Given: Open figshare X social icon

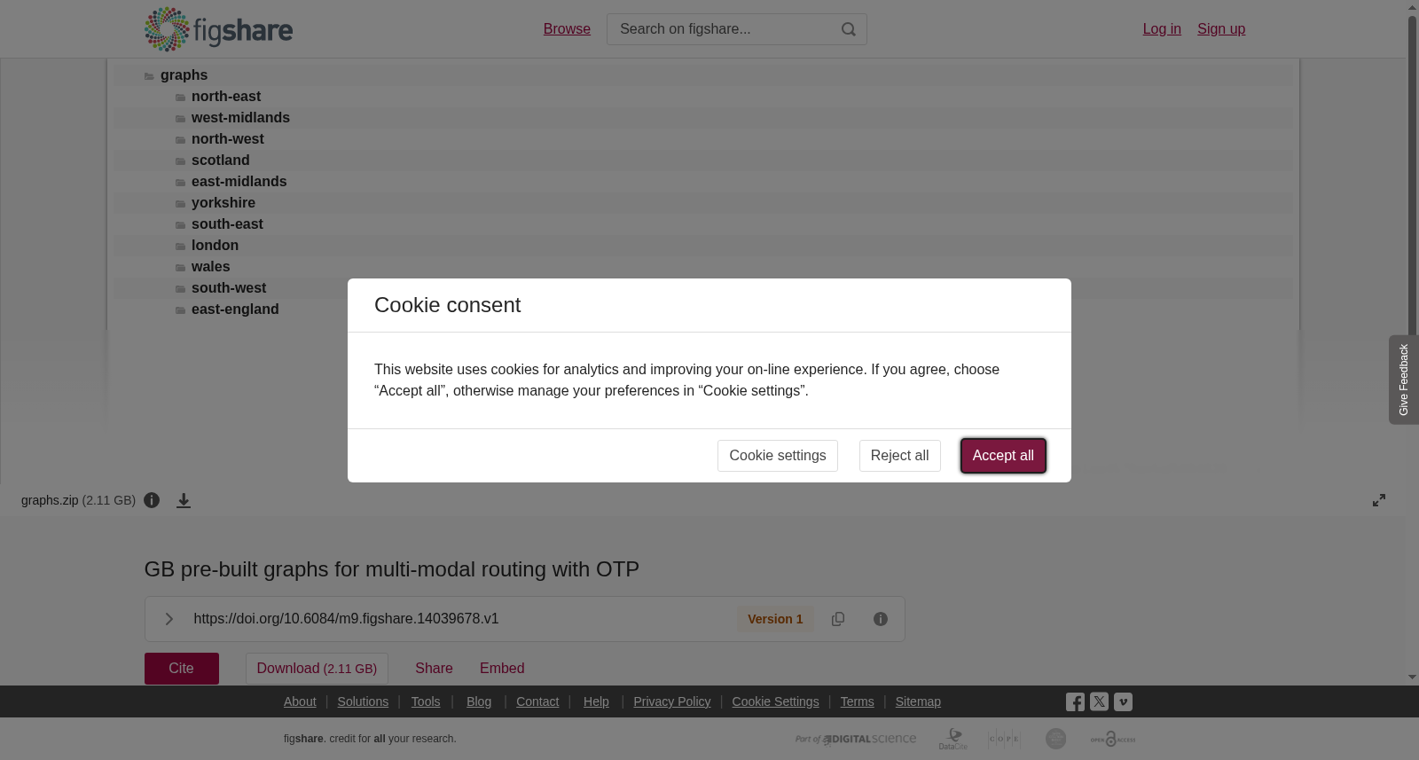Looking at the screenshot, I should (x=1099, y=701).
